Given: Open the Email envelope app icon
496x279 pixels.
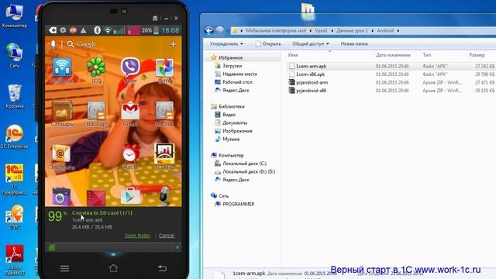Looking at the screenshot, I should coord(62,154).
